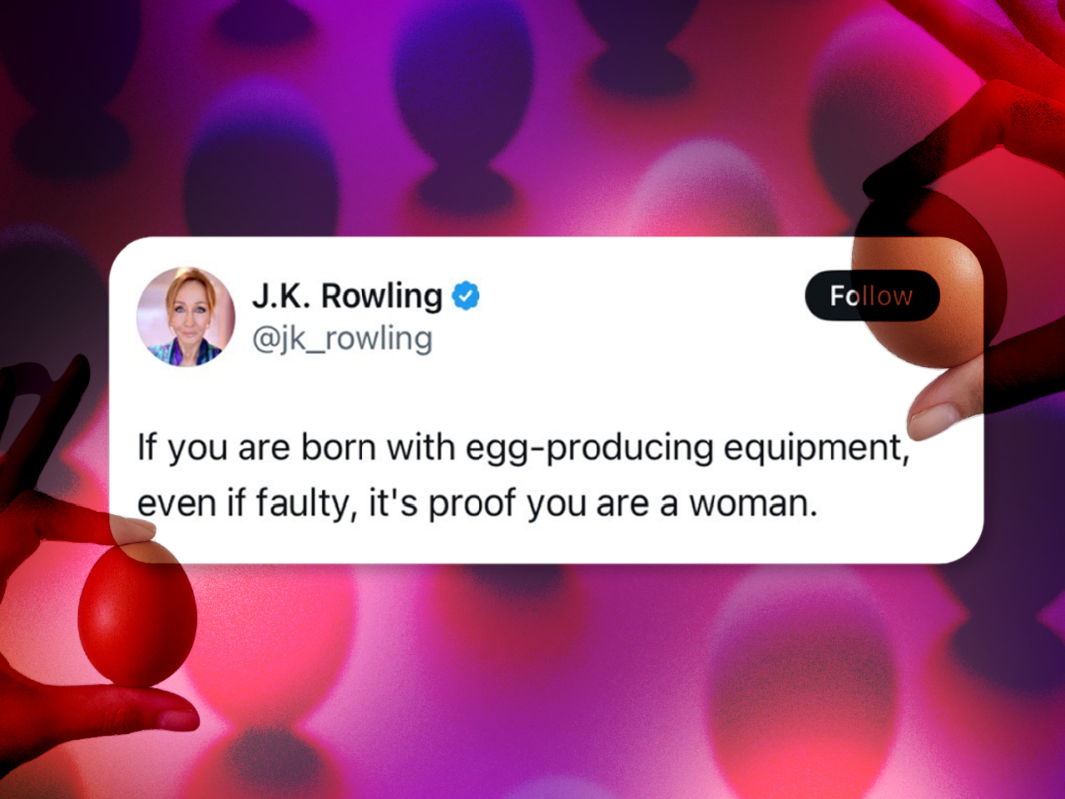The image size is (1065, 799).
Task: Click the J.K. Rowling display name
Action: [347, 296]
